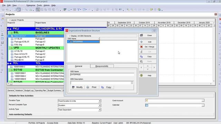Click the A-1 BL-01 project folder icon
This screenshot has height=124, width=221.
tap(12, 39)
